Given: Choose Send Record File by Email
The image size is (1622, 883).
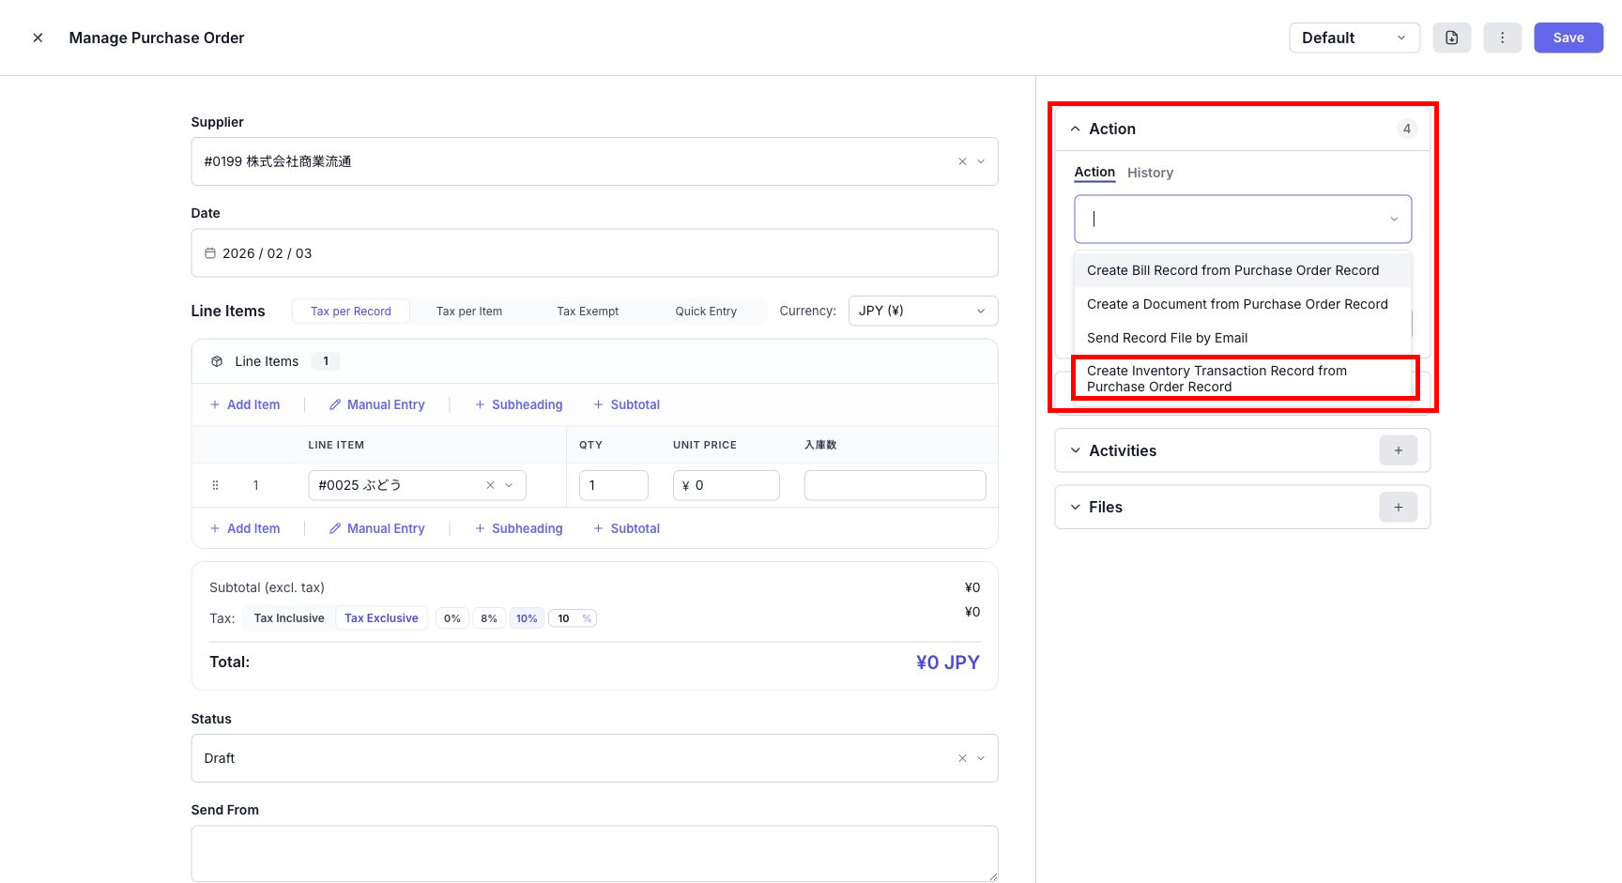Looking at the screenshot, I should (1242, 338).
